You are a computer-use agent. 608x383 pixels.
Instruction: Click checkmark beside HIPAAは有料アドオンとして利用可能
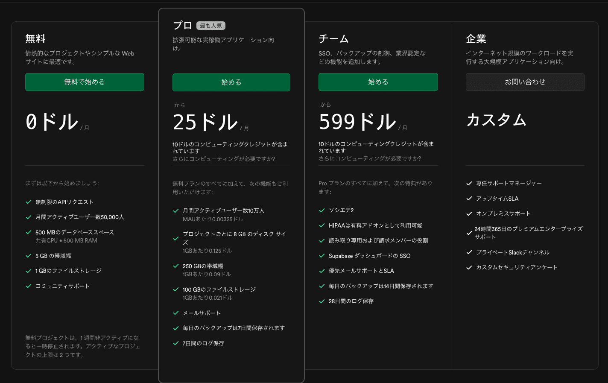click(322, 225)
